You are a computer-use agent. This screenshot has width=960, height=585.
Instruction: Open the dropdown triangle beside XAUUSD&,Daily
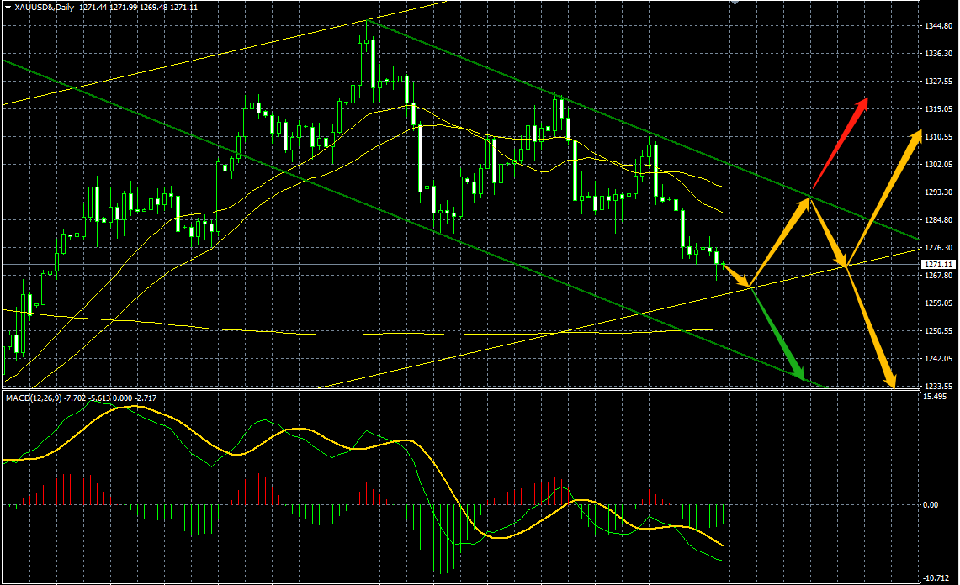[x=8, y=8]
